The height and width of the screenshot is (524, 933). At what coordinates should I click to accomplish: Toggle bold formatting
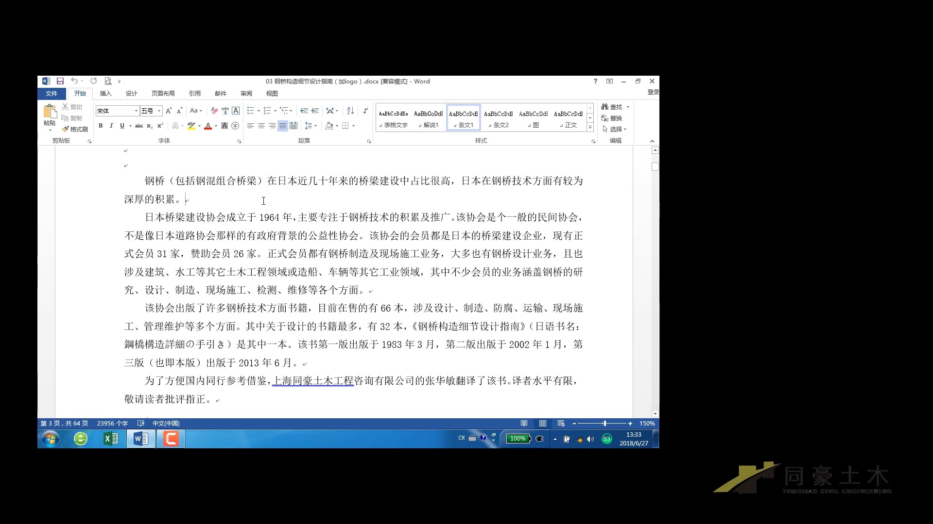click(101, 126)
